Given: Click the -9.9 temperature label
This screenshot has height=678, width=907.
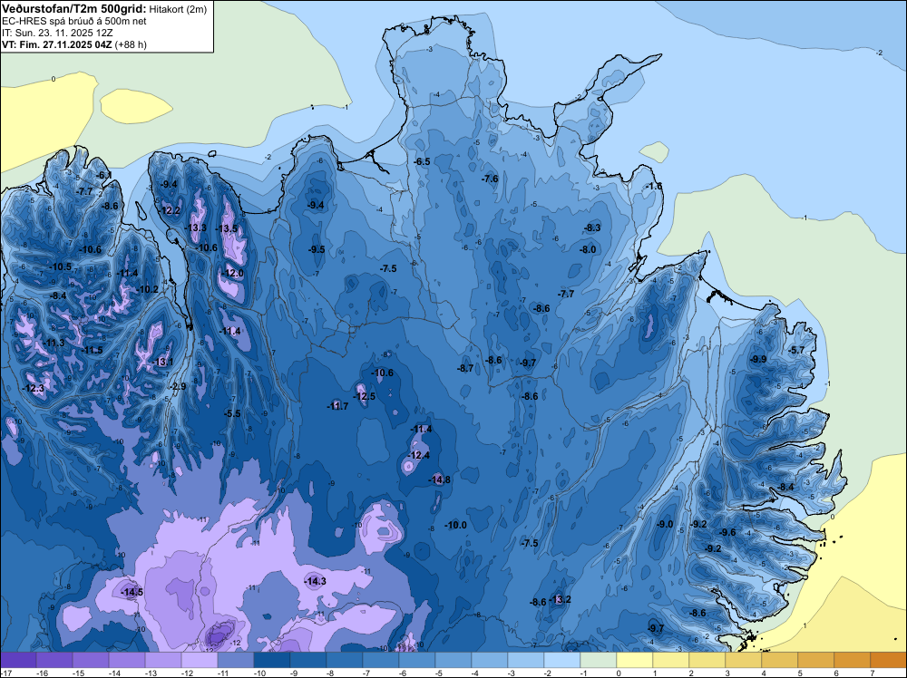Looking at the screenshot, I should point(758,360).
